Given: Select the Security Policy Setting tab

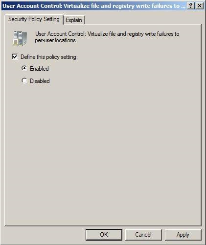Looking at the screenshot, I should point(34,19).
